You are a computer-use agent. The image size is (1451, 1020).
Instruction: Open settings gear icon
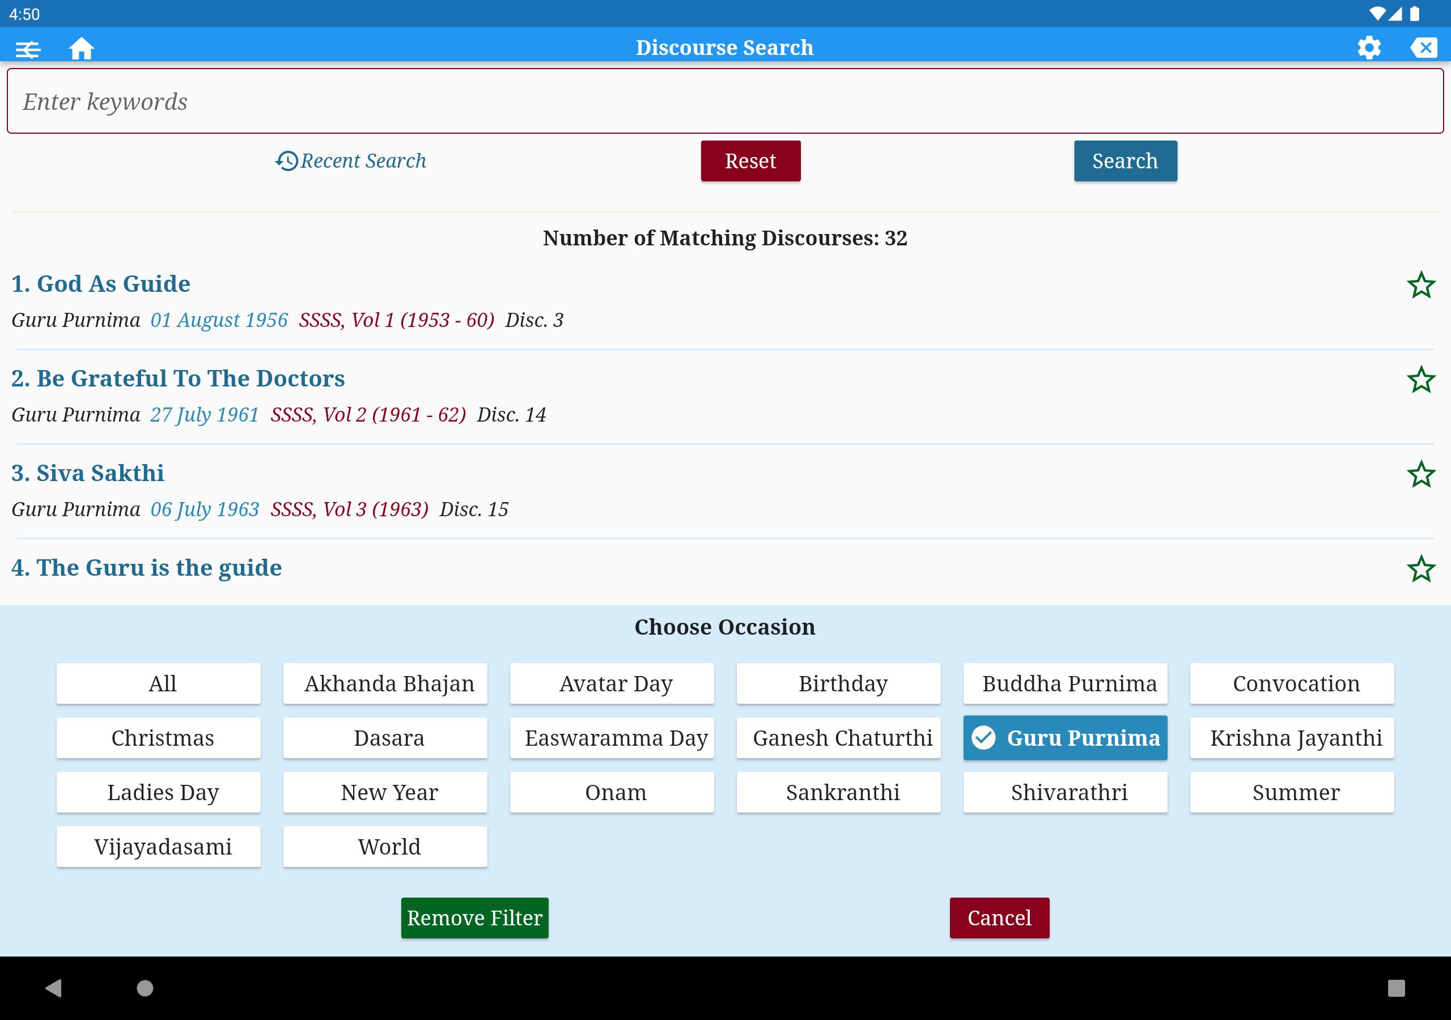1369,48
